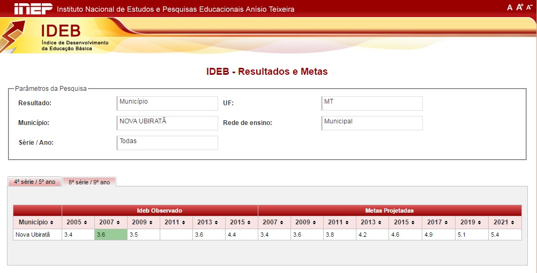The width and height of the screenshot is (537, 273).
Task: Click the IDEB arrow logo
Action: (13, 36)
